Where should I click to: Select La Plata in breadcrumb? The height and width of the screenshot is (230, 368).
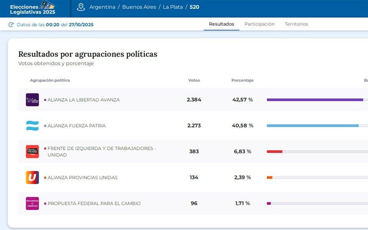[x=173, y=7]
